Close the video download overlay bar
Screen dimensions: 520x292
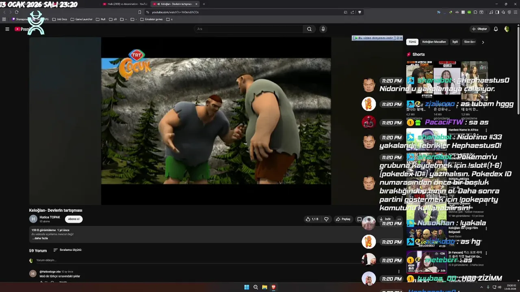[401, 38]
